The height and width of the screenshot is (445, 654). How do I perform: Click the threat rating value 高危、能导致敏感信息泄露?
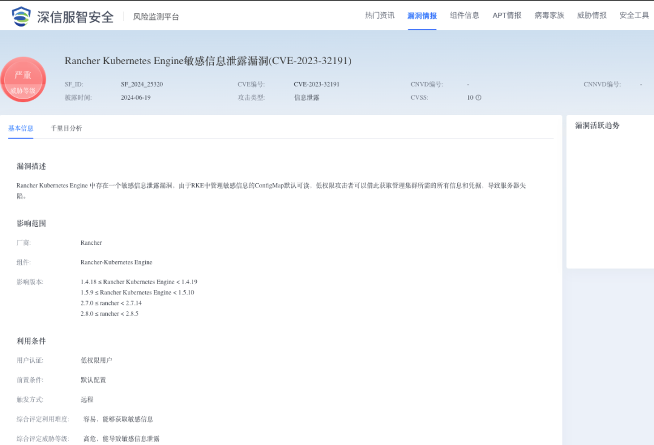121,438
